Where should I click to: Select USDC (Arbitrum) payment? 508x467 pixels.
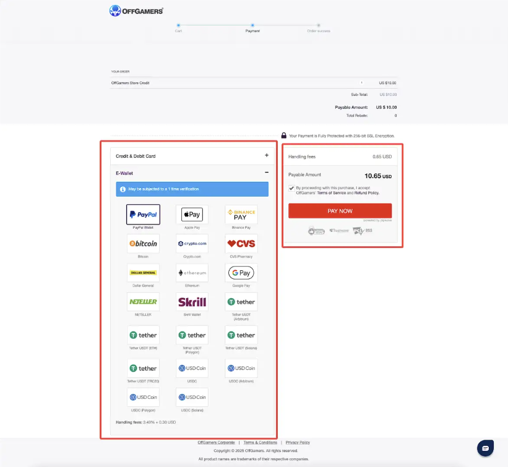point(241,368)
